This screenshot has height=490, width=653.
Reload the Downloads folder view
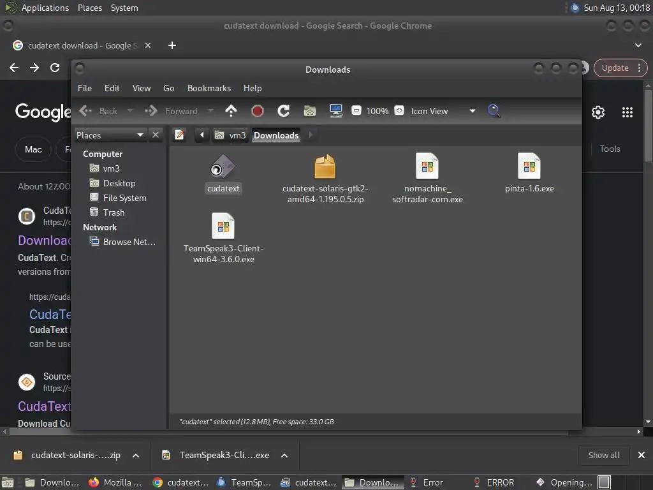coord(284,111)
